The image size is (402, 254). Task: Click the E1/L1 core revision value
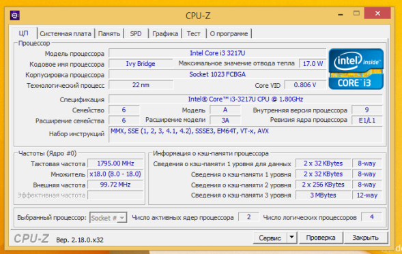click(x=367, y=121)
